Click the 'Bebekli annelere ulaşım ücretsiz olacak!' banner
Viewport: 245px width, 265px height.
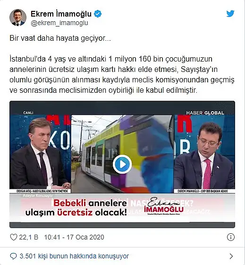point(76,208)
